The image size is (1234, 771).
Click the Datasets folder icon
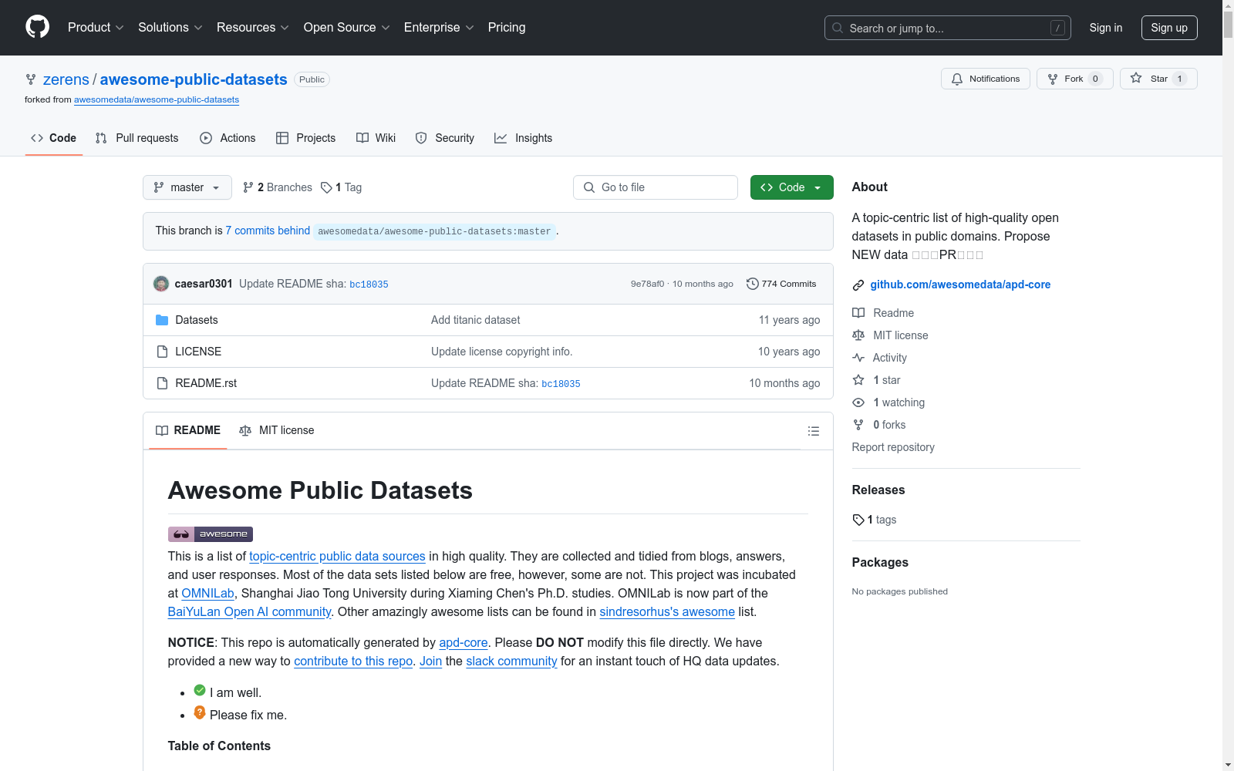[162, 320]
